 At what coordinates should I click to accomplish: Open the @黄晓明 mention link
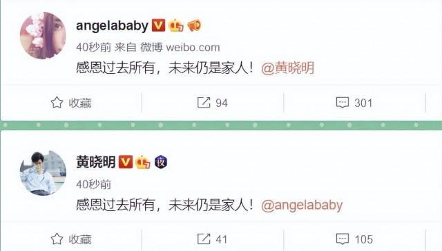click(x=287, y=68)
